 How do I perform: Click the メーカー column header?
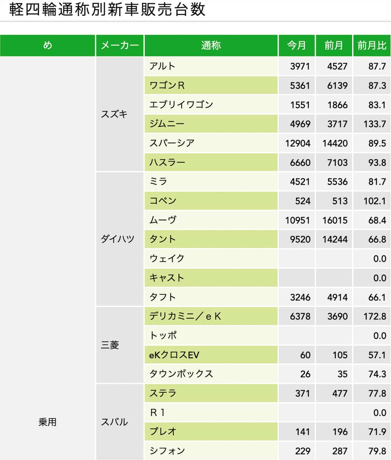pos(120,45)
